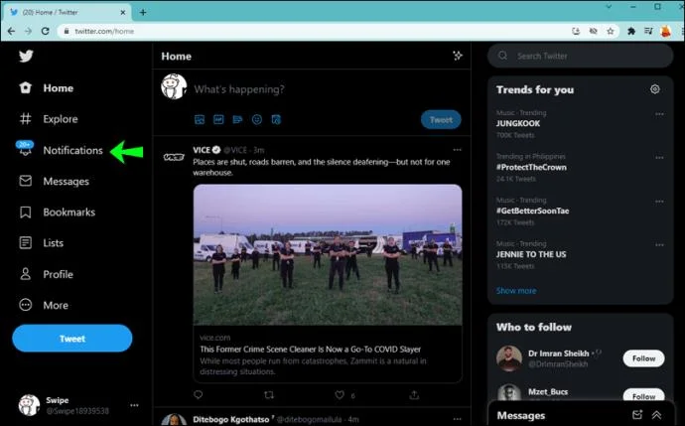Open the #ProtectTheCrown trend

531,168
